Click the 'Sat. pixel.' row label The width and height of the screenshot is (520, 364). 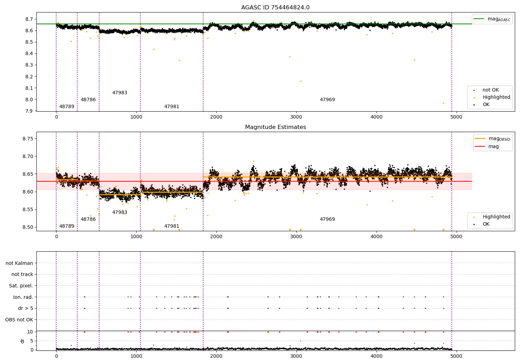(21, 286)
